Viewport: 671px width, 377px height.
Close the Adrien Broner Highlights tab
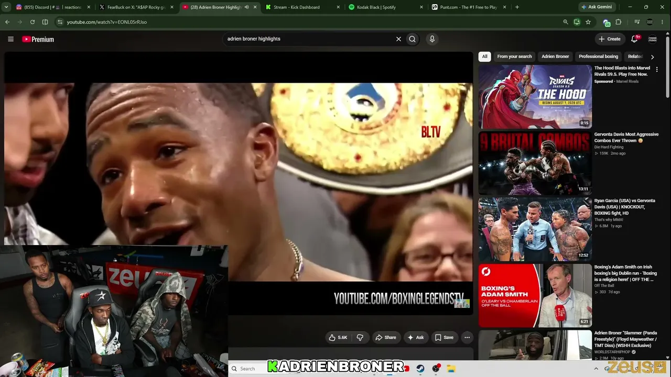(255, 7)
